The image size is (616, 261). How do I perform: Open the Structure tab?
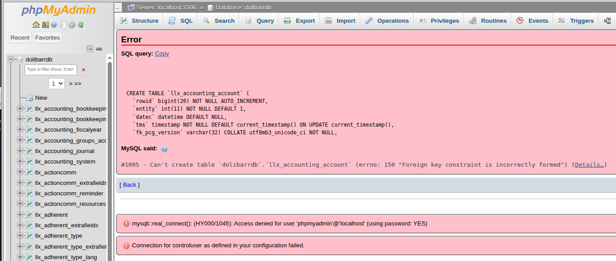[x=139, y=20]
